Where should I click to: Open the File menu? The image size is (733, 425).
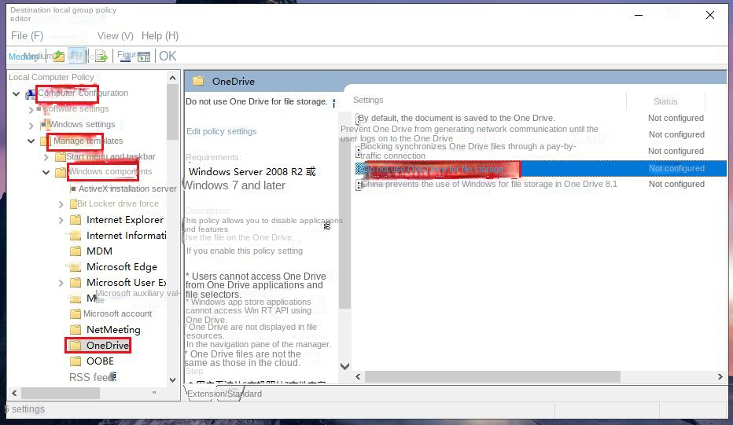[27, 36]
